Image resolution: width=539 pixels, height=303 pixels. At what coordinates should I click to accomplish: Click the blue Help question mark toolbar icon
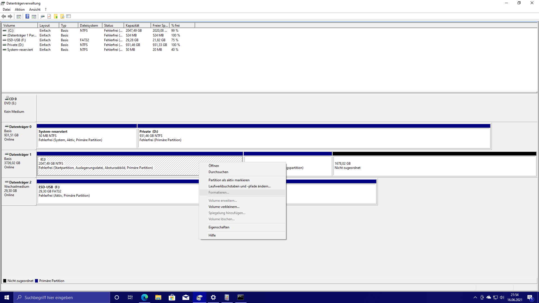27,16
